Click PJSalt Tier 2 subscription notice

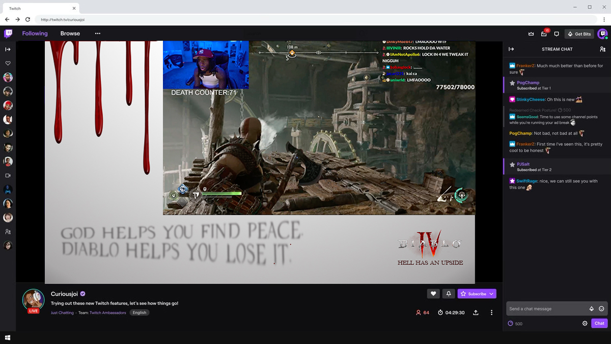(557, 167)
